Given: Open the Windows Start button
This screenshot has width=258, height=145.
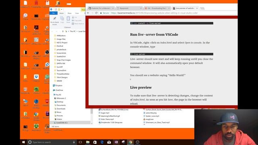Looking at the screenshot, I should (23, 142).
